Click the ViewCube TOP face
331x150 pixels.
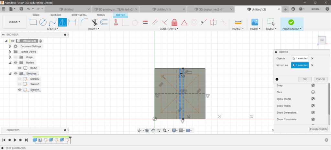pyautogui.click(x=322, y=40)
